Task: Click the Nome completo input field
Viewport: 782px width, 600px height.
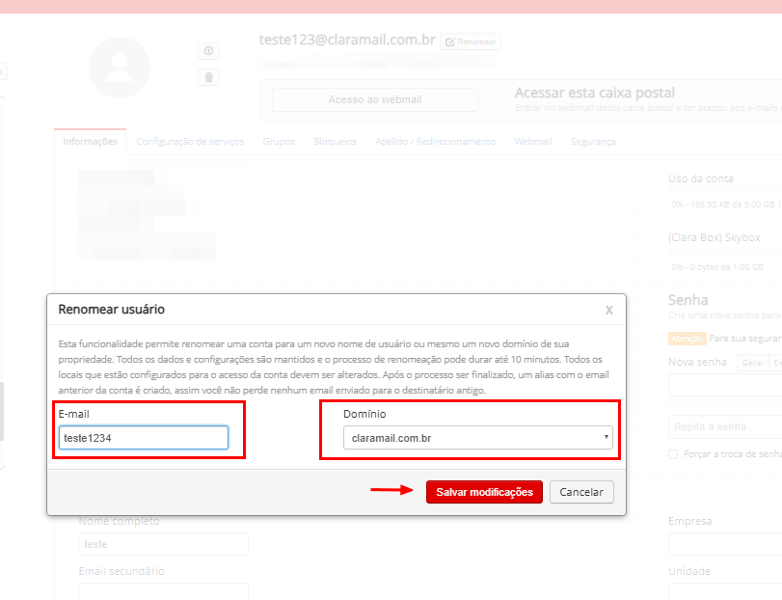Action: [x=163, y=544]
